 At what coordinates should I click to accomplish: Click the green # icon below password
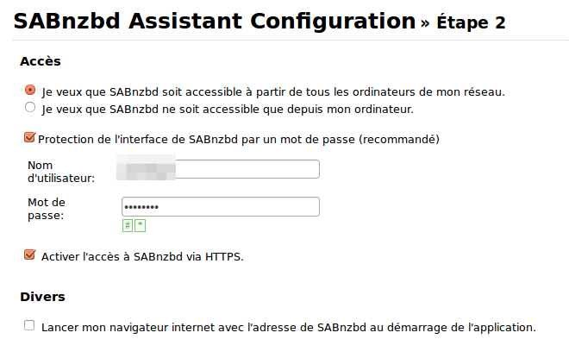pos(128,225)
